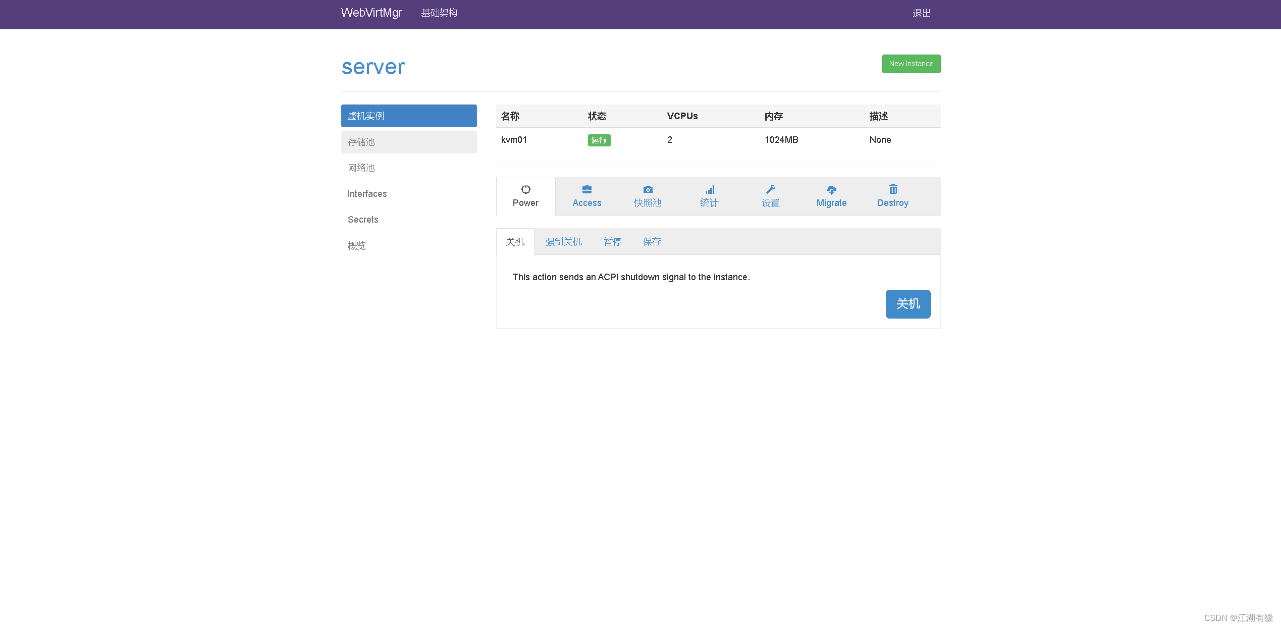Click the green New Instance button

coord(911,64)
